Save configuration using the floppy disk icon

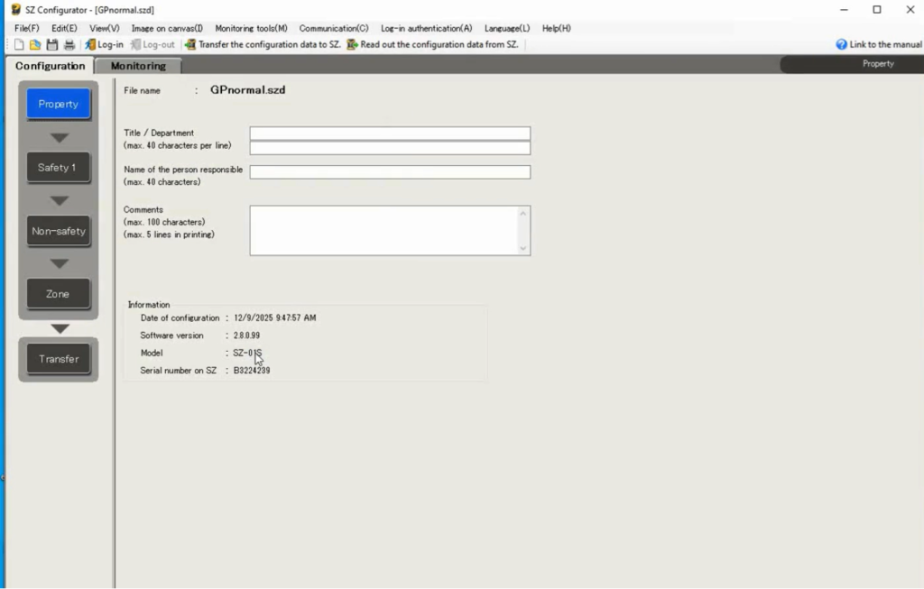click(52, 44)
